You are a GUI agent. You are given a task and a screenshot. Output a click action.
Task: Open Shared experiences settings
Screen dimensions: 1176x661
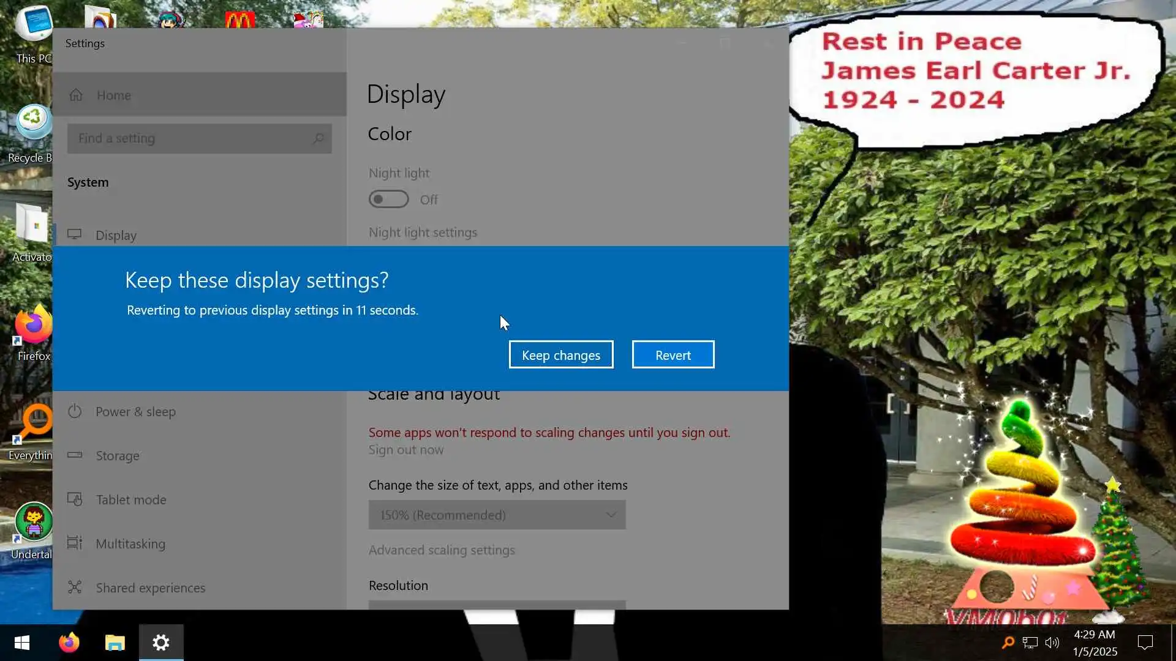pyautogui.click(x=151, y=588)
